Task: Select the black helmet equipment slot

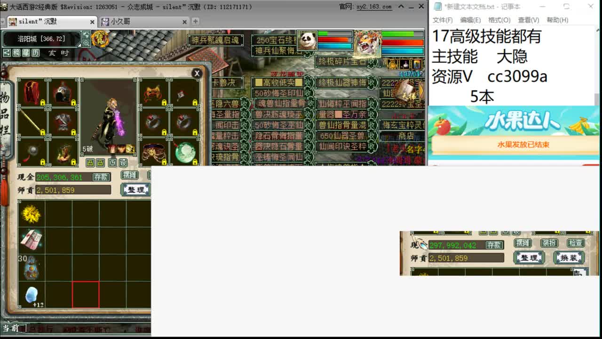Action: (63, 93)
